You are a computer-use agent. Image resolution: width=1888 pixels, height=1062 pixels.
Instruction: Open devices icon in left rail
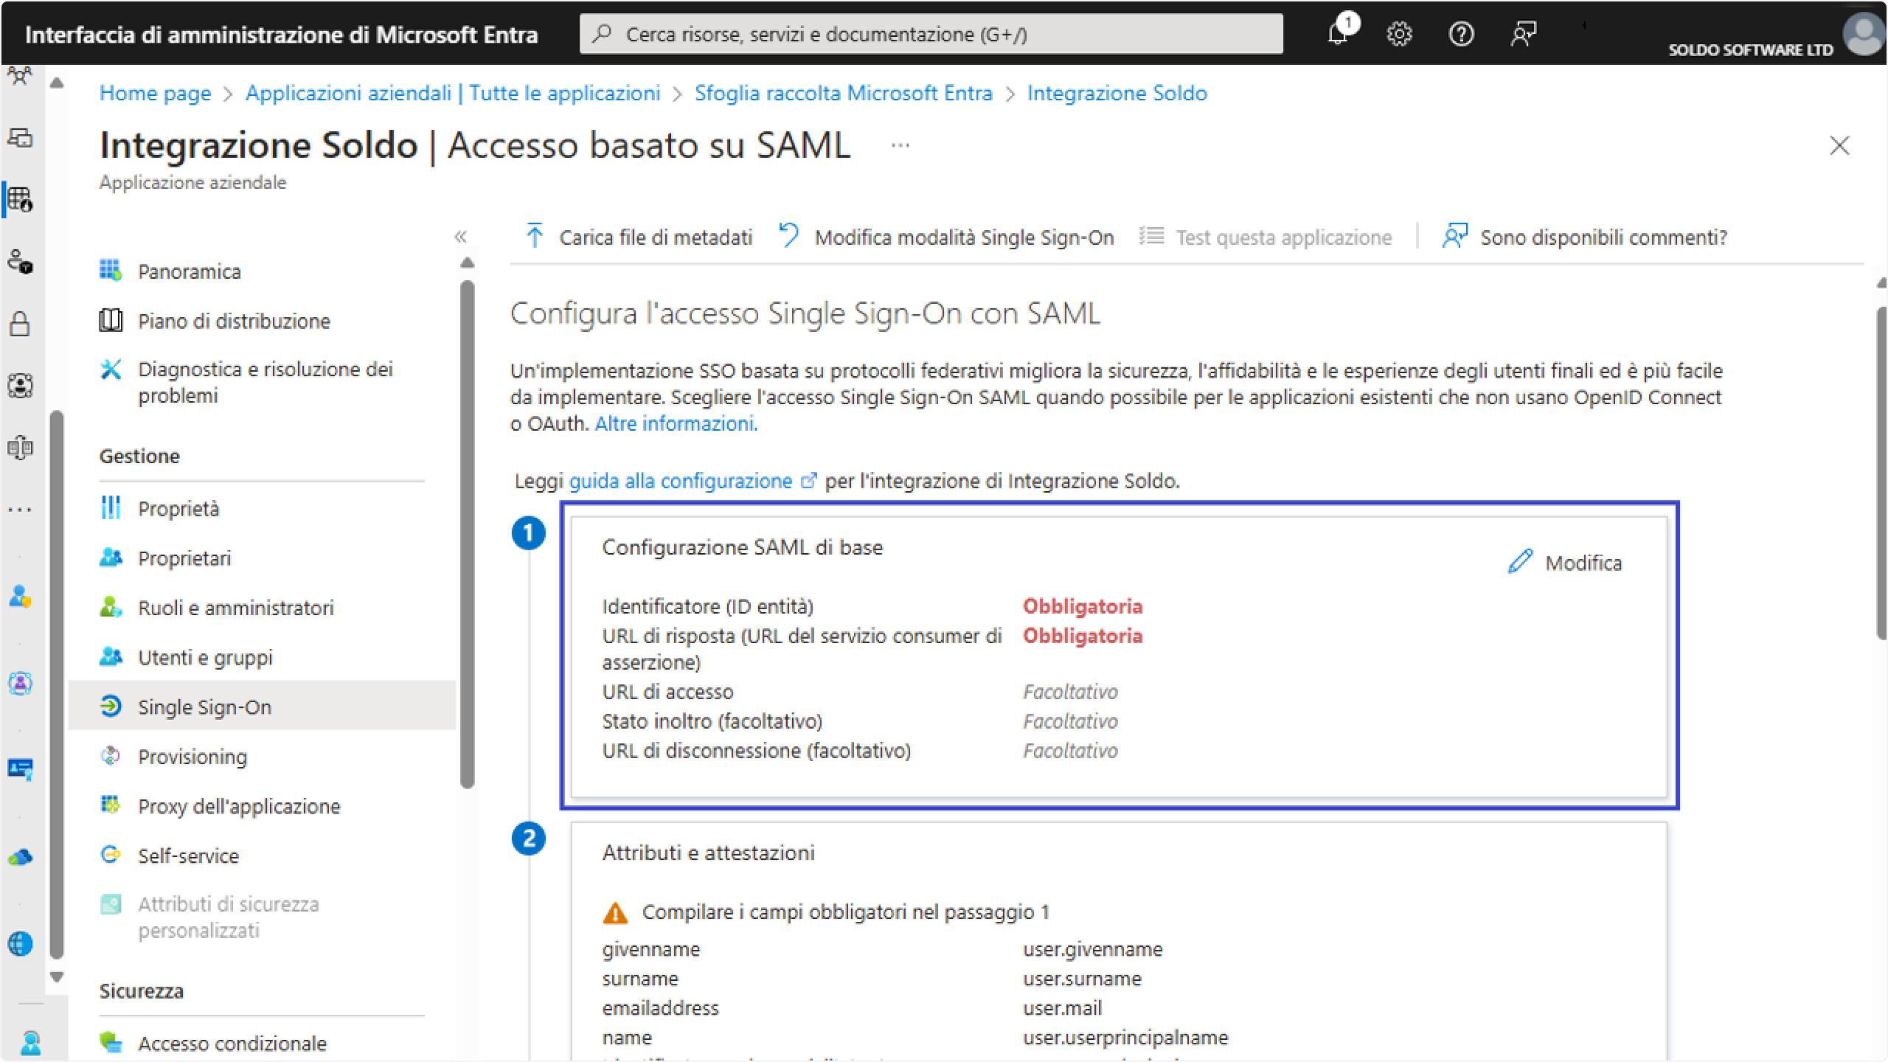point(20,138)
